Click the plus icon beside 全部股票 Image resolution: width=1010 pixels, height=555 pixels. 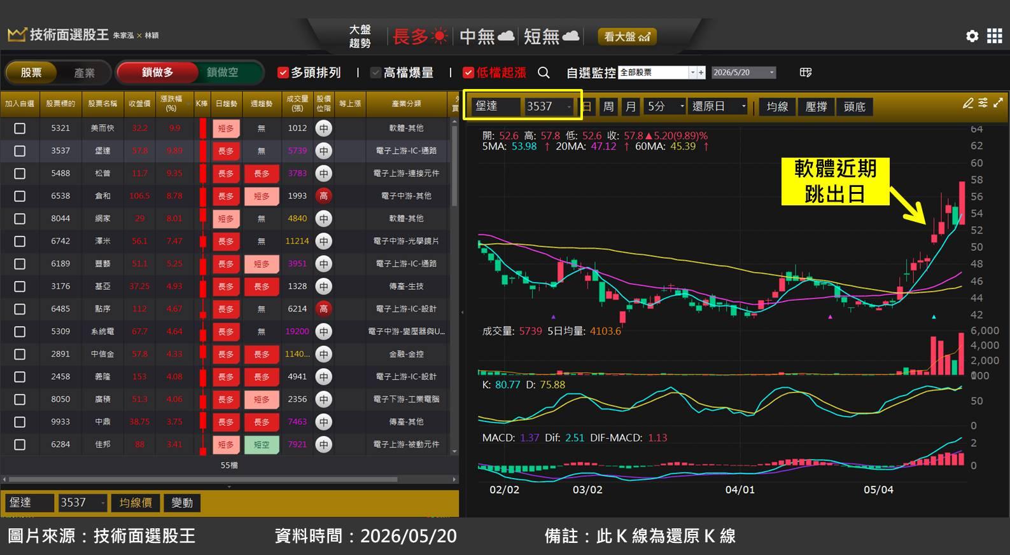(x=701, y=72)
